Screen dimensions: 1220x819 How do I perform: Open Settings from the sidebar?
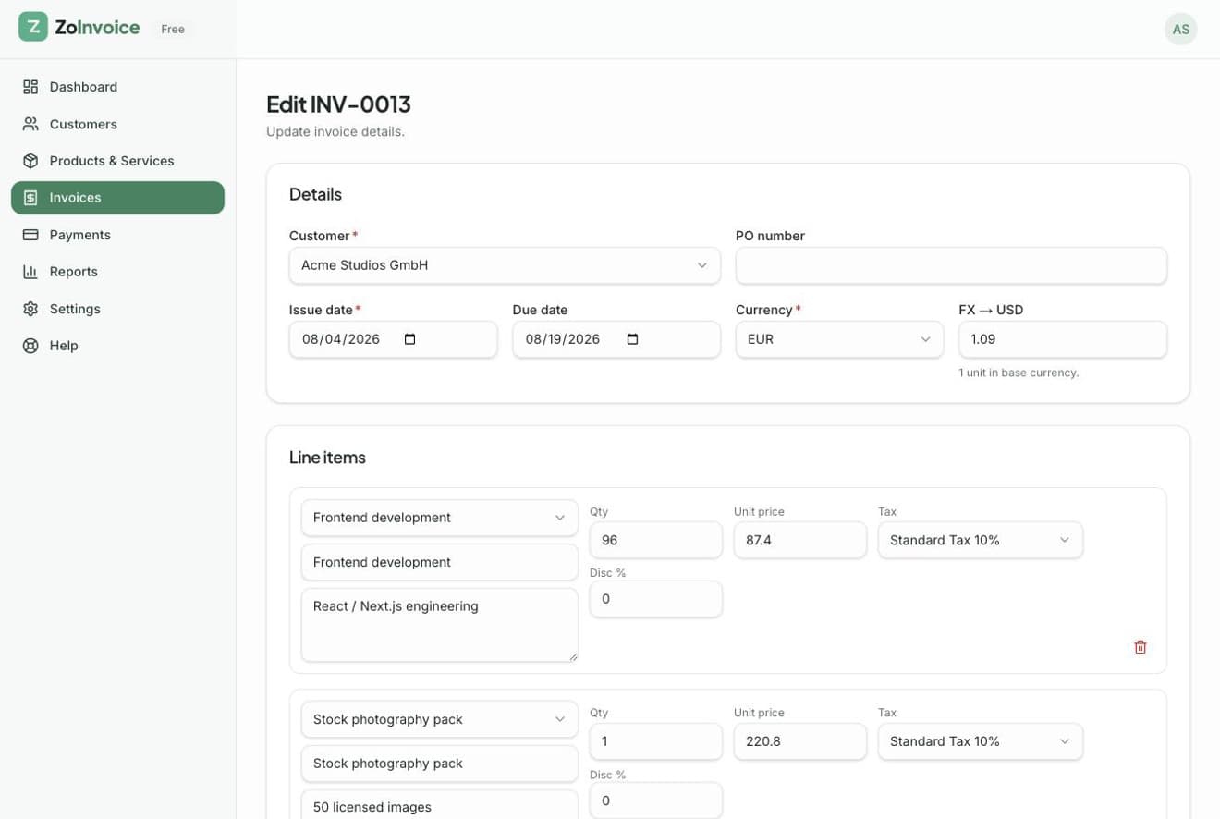pos(117,309)
